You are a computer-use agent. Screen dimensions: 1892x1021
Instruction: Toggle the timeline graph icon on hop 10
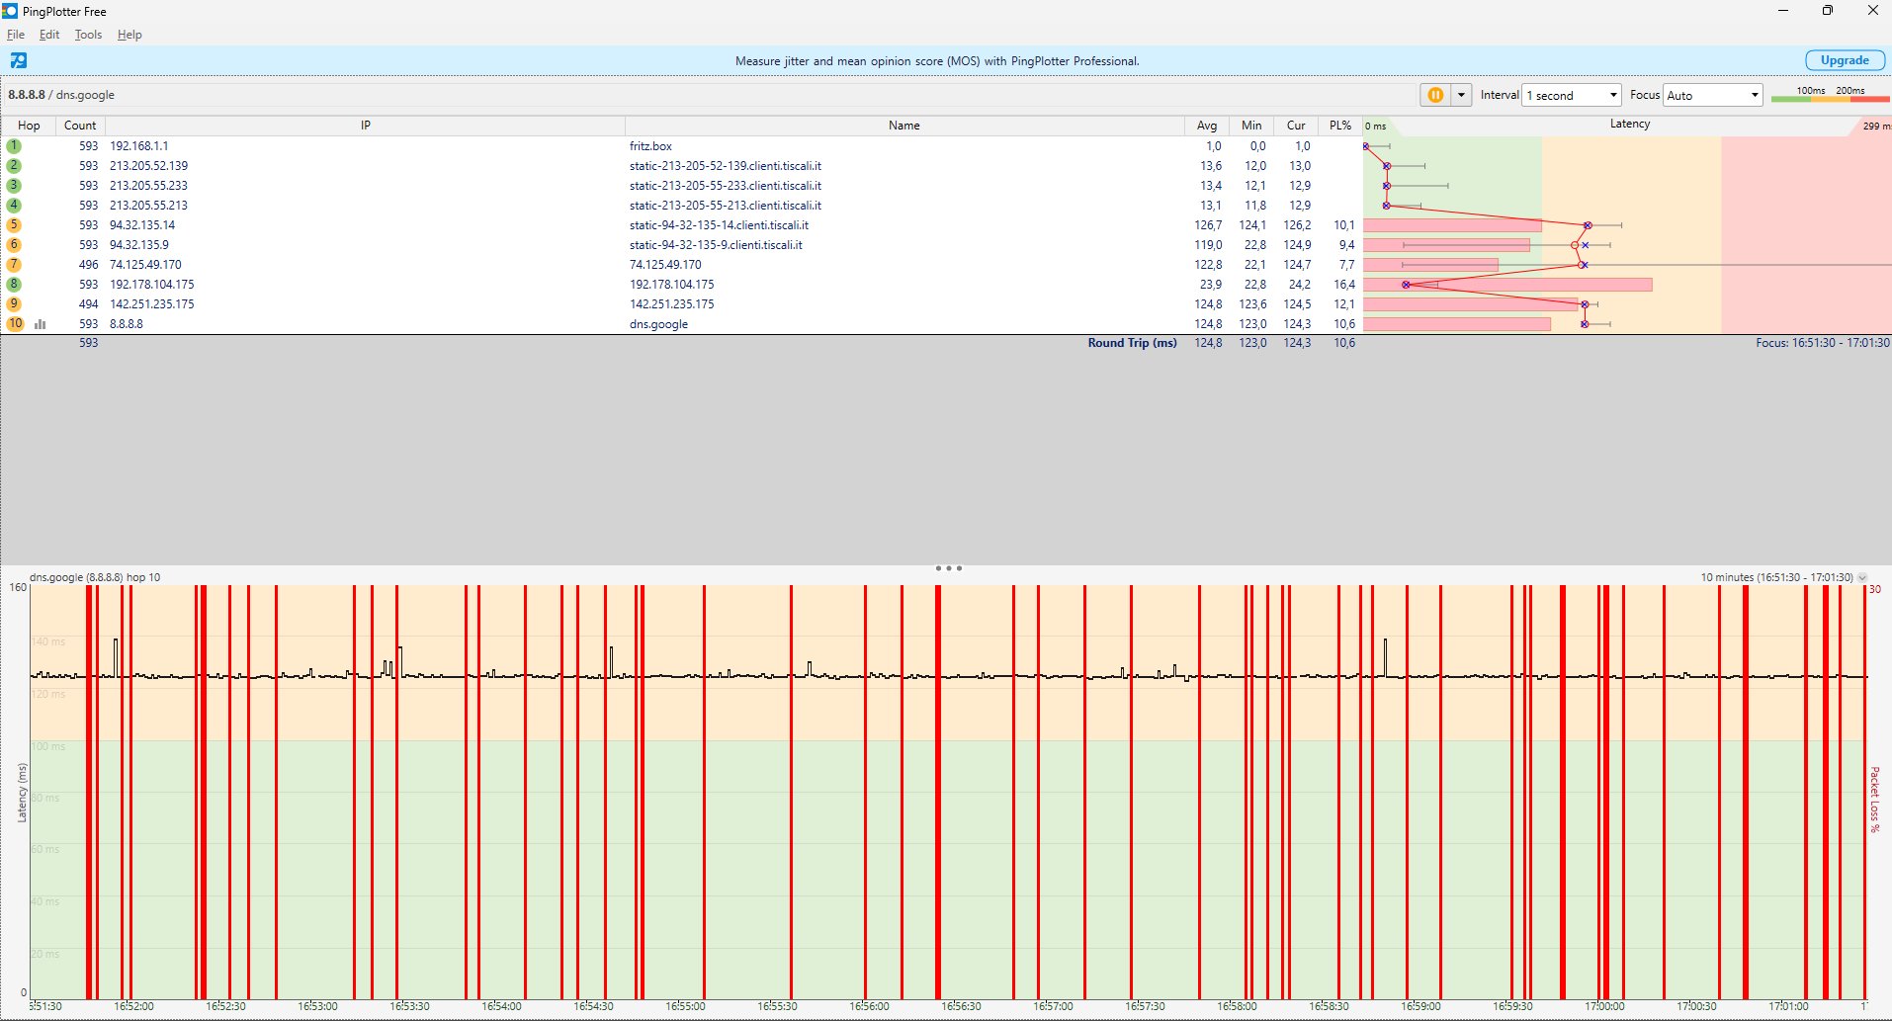[41, 324]
